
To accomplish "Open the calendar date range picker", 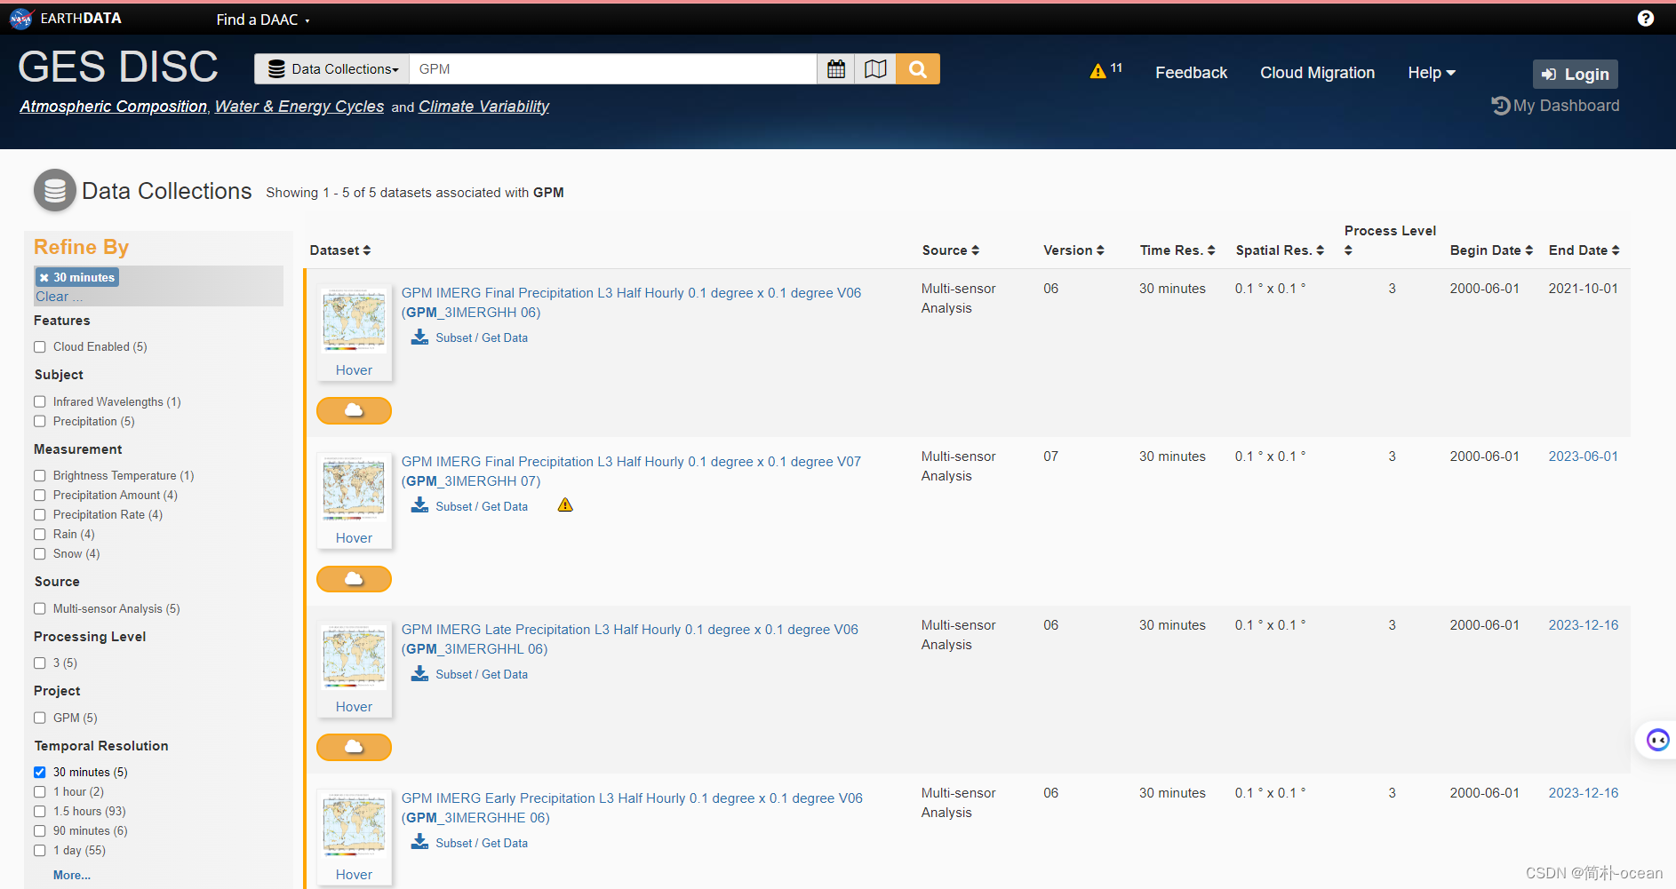I will [x=836, y=69].
